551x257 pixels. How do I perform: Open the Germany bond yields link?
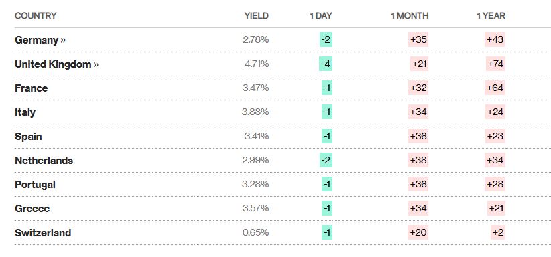point(40,40)
